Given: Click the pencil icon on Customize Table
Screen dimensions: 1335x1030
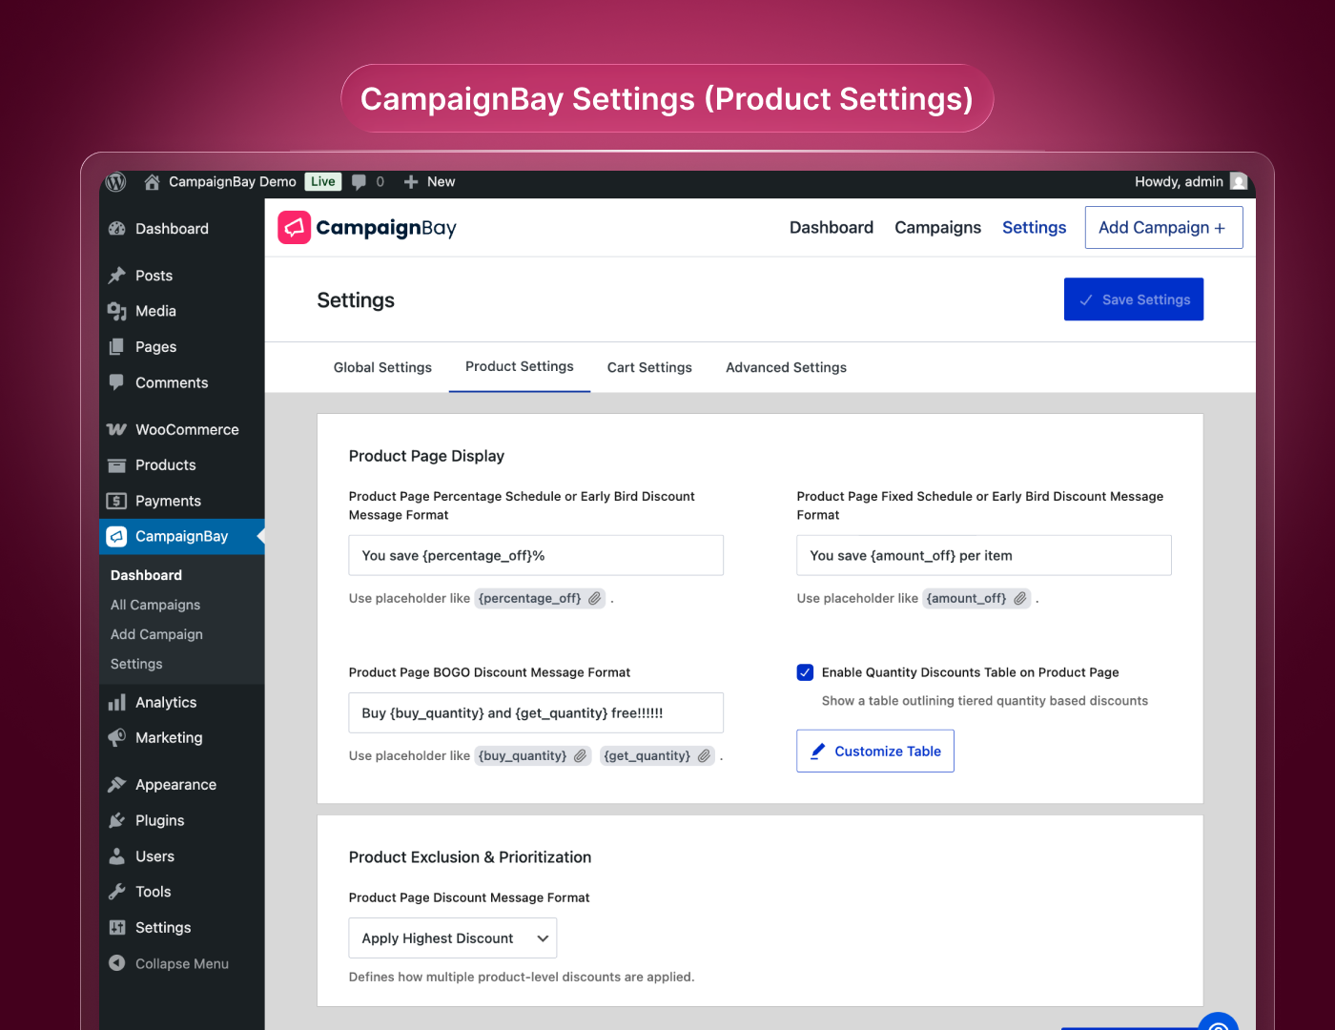Looking at the screenshot, I should (x=818, y=751).
